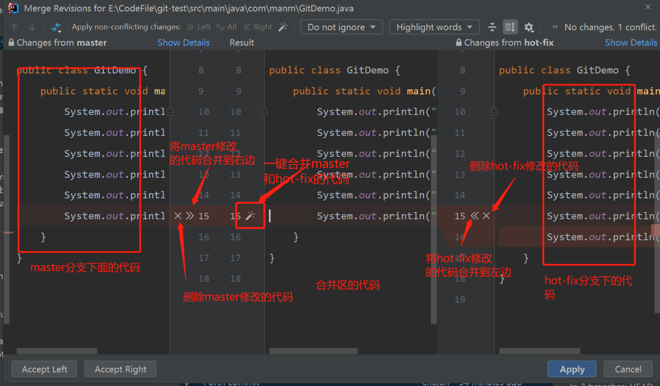This screenshot has width=660, height=386.
Task: Click line number 19 in hot-fix gutter
Action: coord(460,299)
